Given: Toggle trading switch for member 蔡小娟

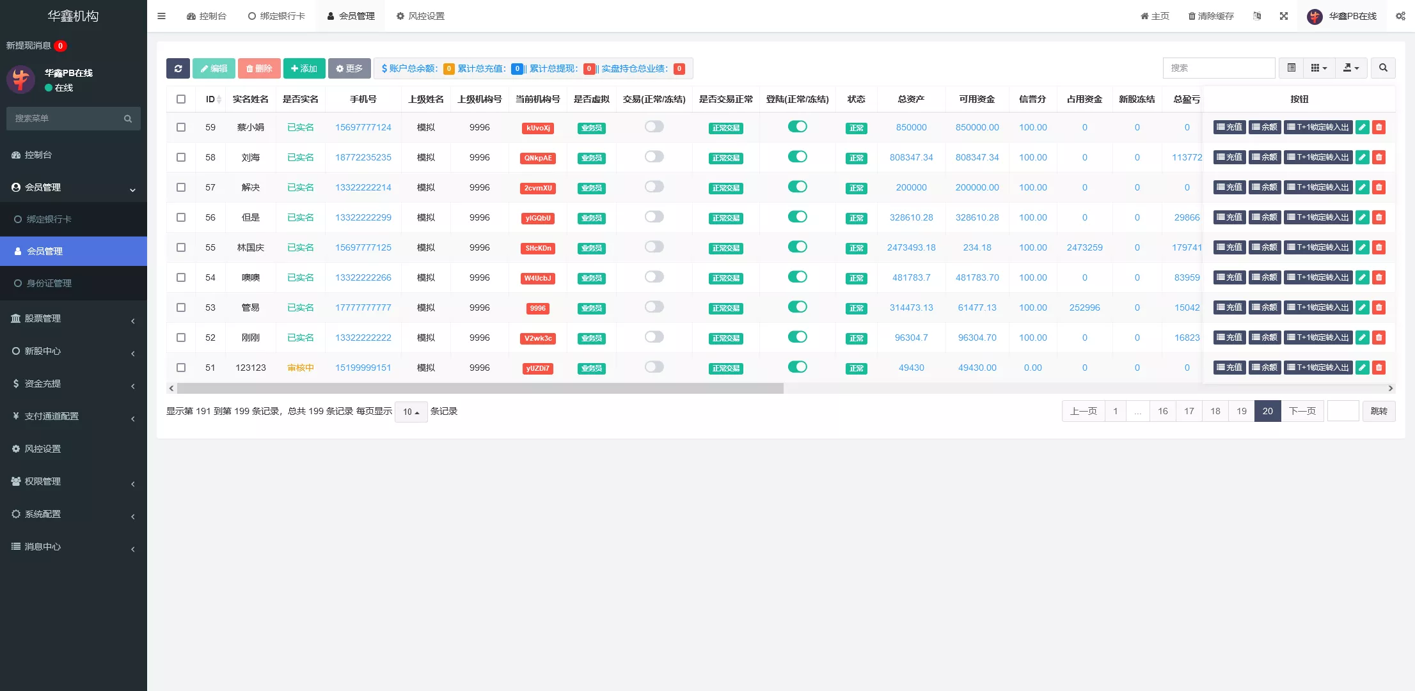Looking at the screenshot, I should pos(654,127).
